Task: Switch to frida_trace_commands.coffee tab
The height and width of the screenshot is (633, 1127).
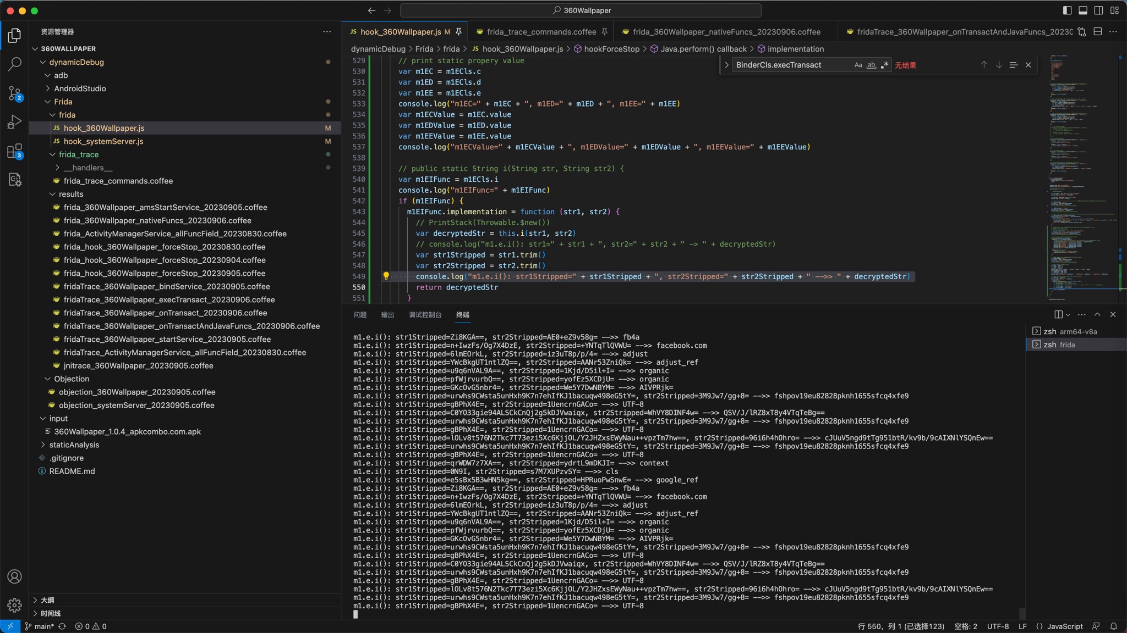Action: coord(541,32)
